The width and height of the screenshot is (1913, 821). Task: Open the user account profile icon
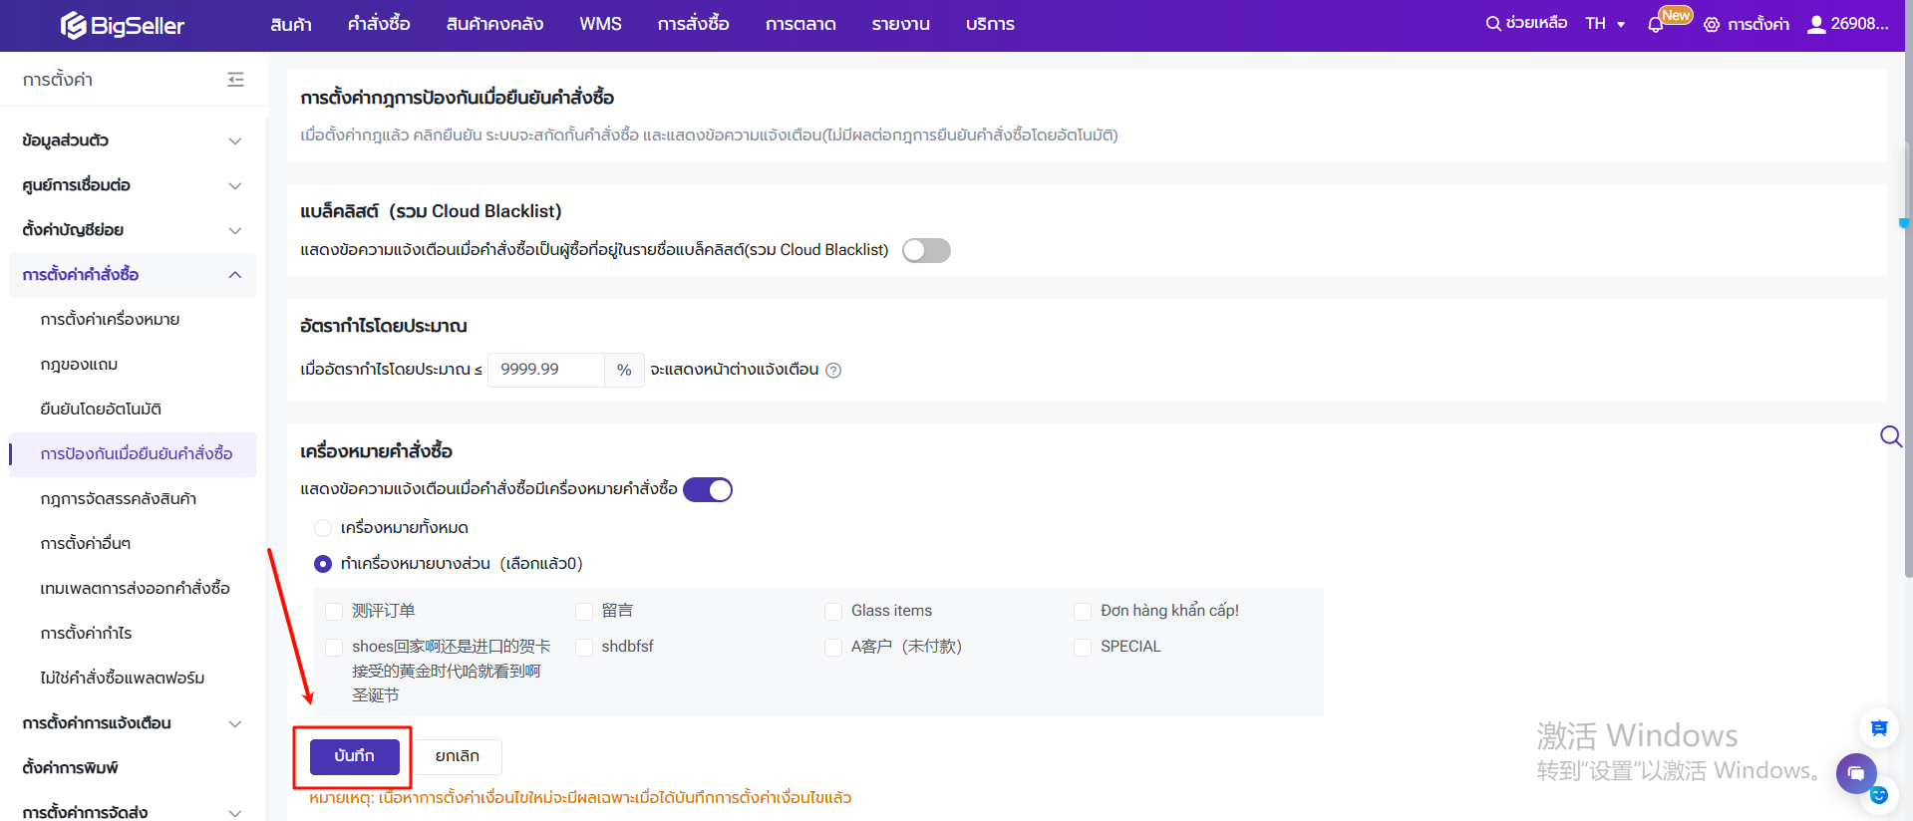(x=1816, y=24)
